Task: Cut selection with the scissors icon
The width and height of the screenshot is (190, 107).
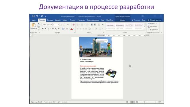Action: coord(39,23)
